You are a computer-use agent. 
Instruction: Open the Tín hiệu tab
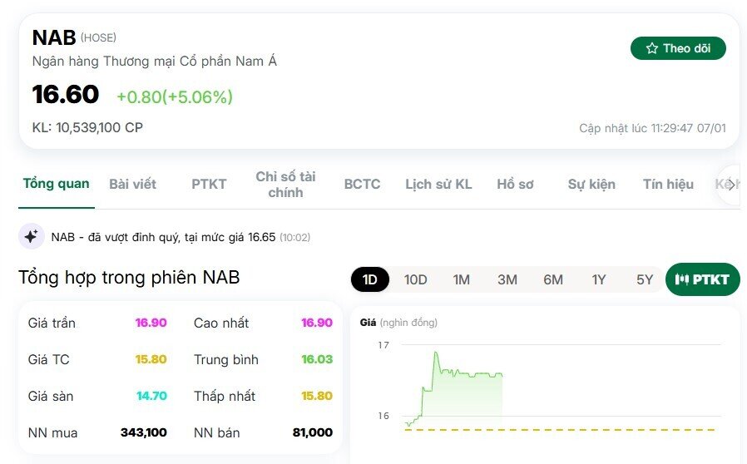(x=668, y=185)
